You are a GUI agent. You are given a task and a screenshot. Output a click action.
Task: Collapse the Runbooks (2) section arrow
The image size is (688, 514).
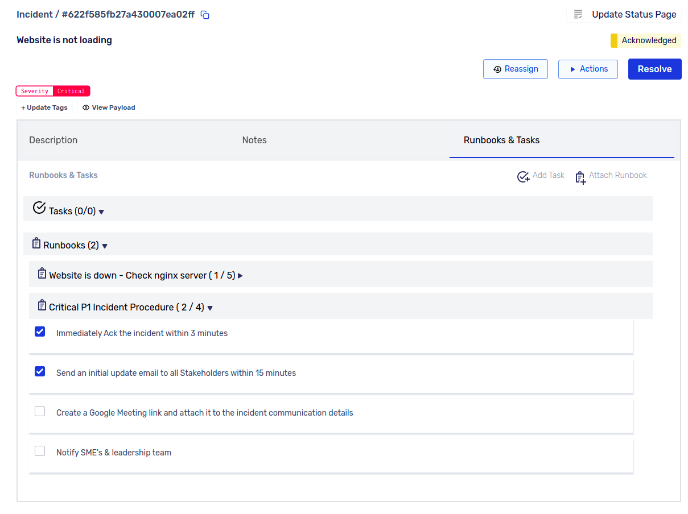[x=105, y=246]
